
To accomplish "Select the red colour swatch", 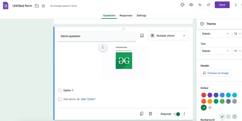I will pos(204,95).
